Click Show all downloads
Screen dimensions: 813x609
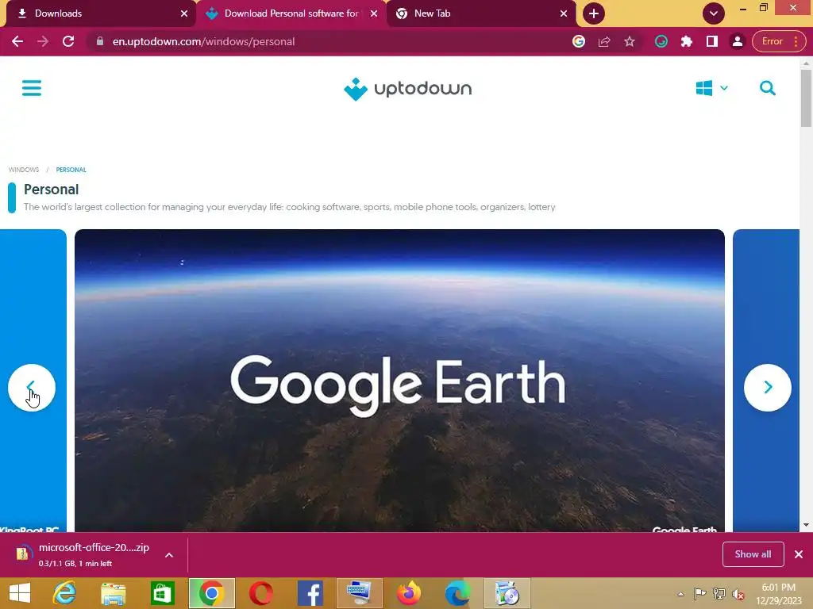pos(753,554)
